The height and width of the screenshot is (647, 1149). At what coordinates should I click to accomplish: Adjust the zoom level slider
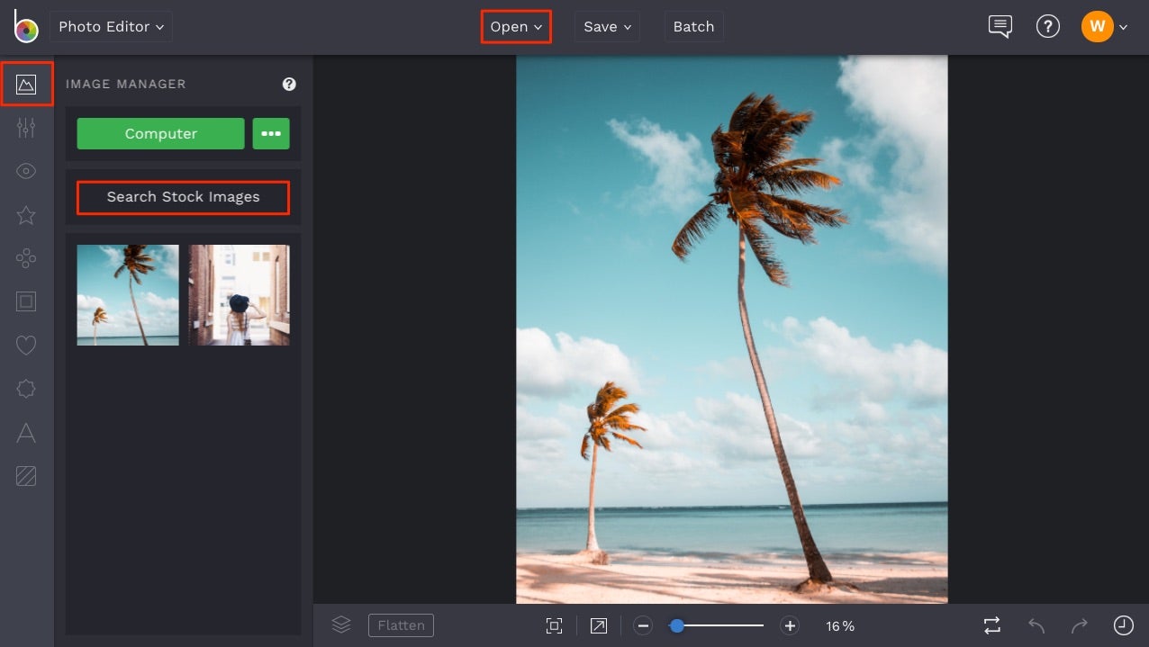click(x=677, y=625)
